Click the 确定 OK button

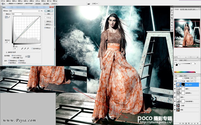click(x=49, y=11)
